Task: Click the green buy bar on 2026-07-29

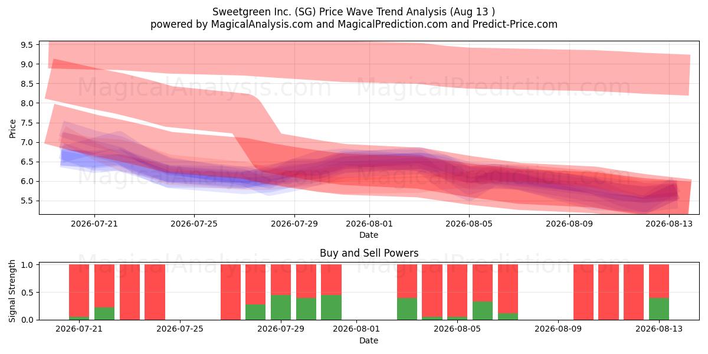Action: tap(281, 307)
